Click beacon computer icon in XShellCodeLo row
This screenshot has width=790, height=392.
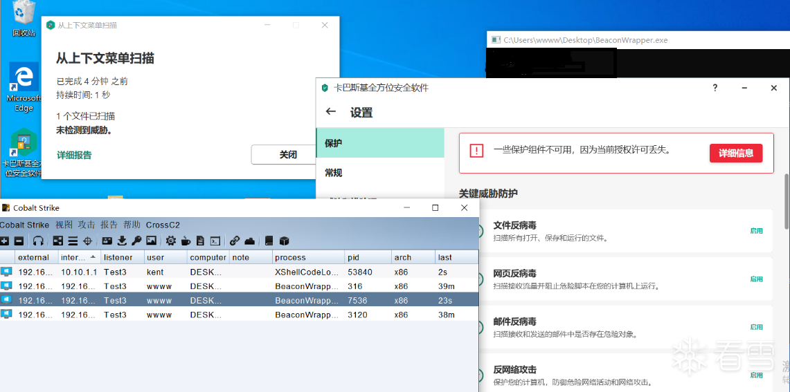coord(6,272)
